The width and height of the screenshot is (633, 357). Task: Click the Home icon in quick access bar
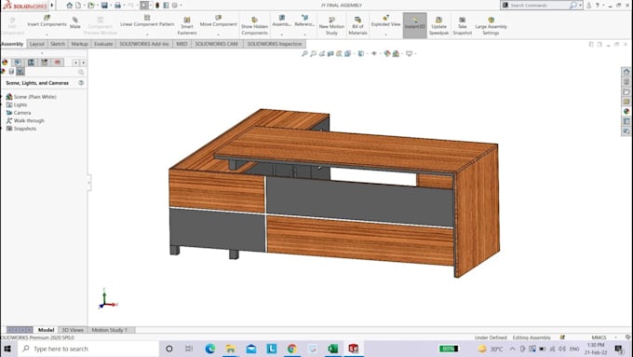pyautogui.click(x=70, y=6)
